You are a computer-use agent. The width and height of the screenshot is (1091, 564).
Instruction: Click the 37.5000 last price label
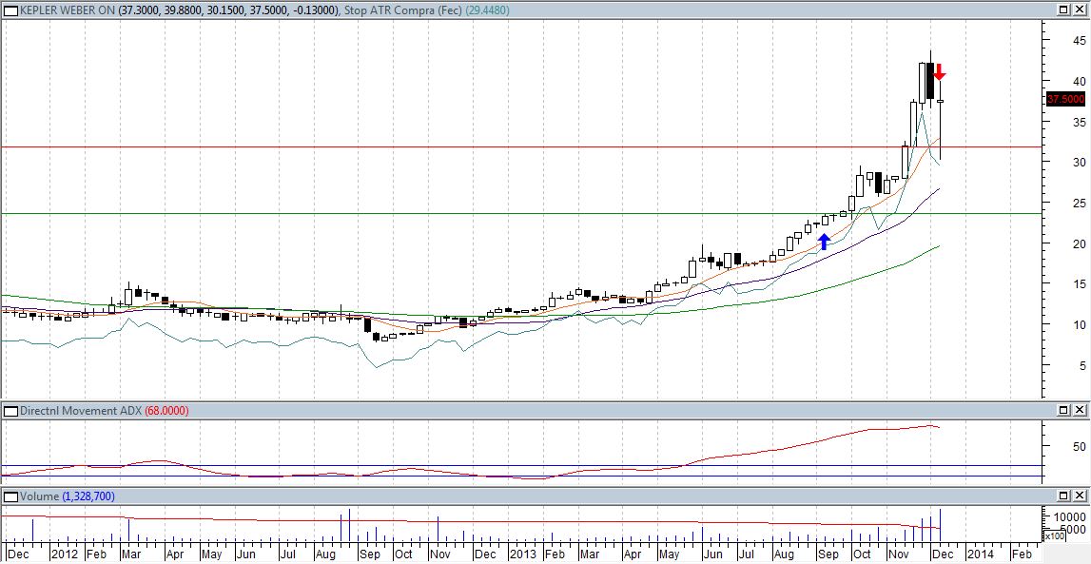(1065, 99)
